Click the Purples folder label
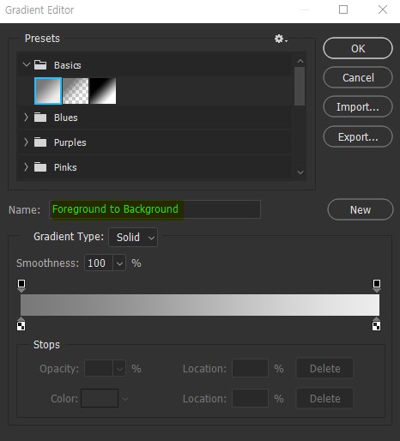Screen dimensions: 400x441 point(70,142)
